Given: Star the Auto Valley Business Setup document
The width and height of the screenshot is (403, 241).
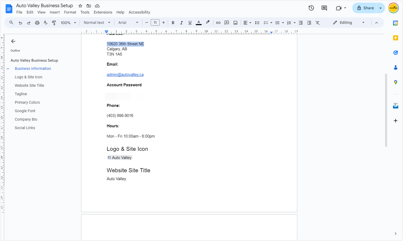Looking at the screenshot, I should (x=80, y=6).
